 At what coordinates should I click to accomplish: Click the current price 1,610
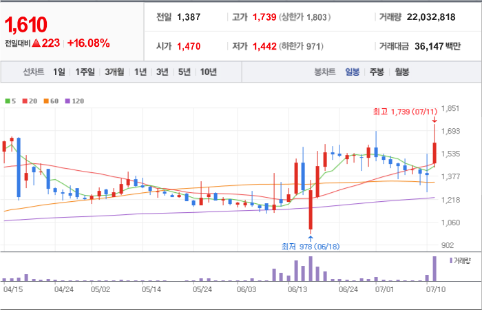(25, 25)
